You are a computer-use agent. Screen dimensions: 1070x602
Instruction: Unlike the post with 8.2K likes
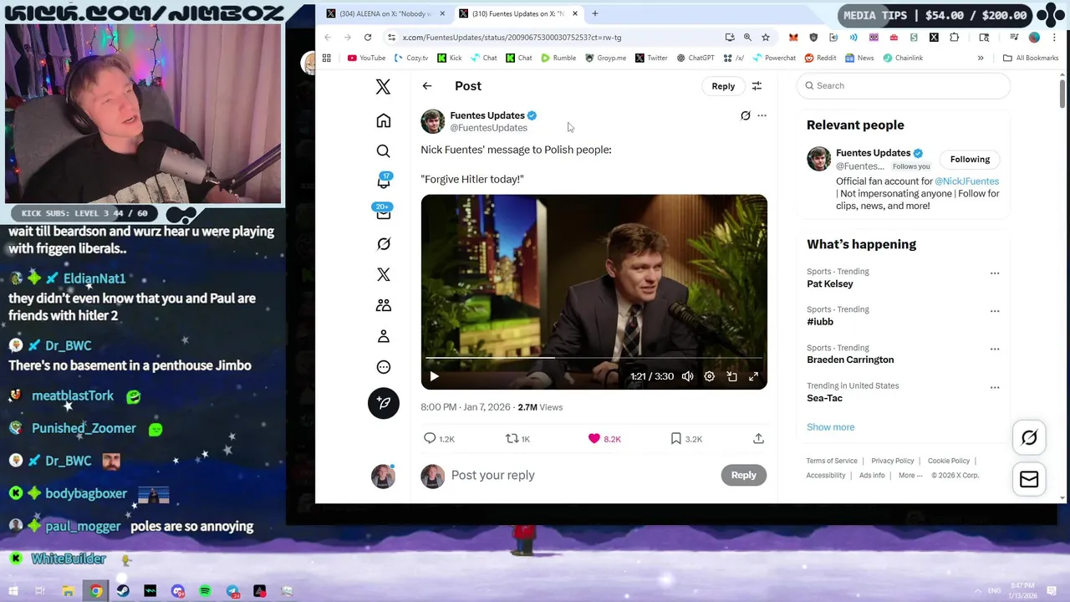604,439
